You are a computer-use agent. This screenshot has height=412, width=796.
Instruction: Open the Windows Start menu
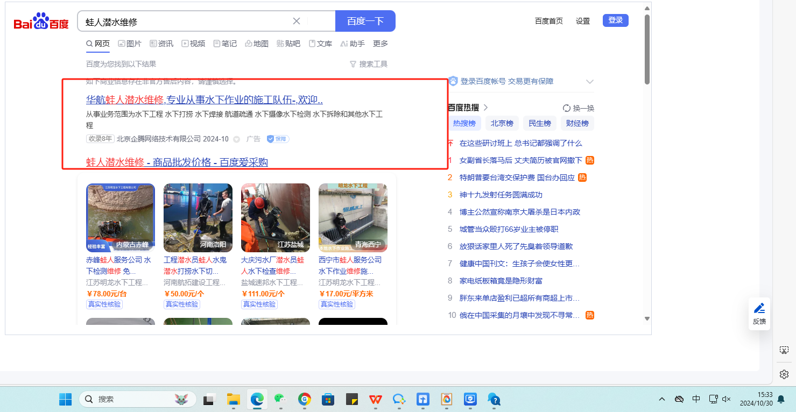tap(65, 399)
